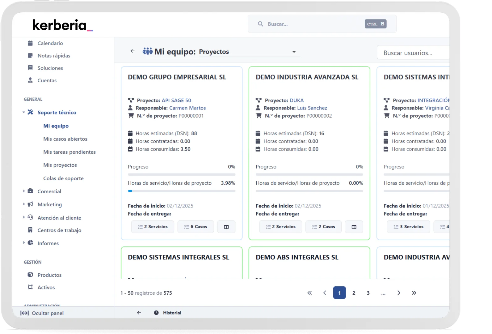Open Centros de trabajo menu item
The width and height of the screenshot is (492, 334).
(59, 230)
